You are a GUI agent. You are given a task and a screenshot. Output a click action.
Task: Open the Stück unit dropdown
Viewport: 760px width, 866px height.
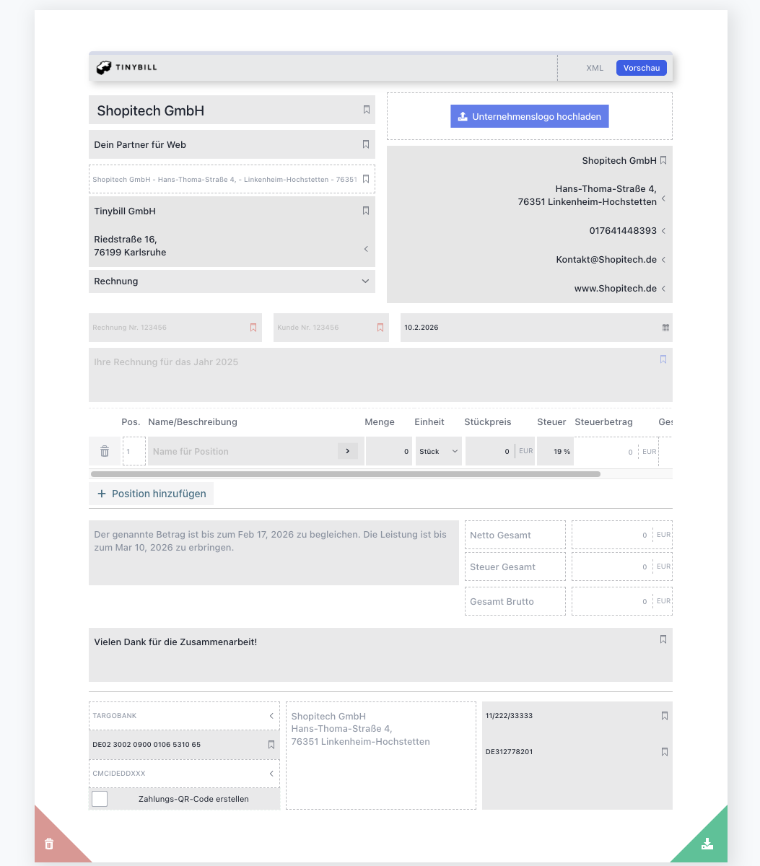[438, 451]
